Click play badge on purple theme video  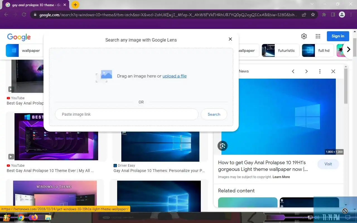[x=11, y=157]
